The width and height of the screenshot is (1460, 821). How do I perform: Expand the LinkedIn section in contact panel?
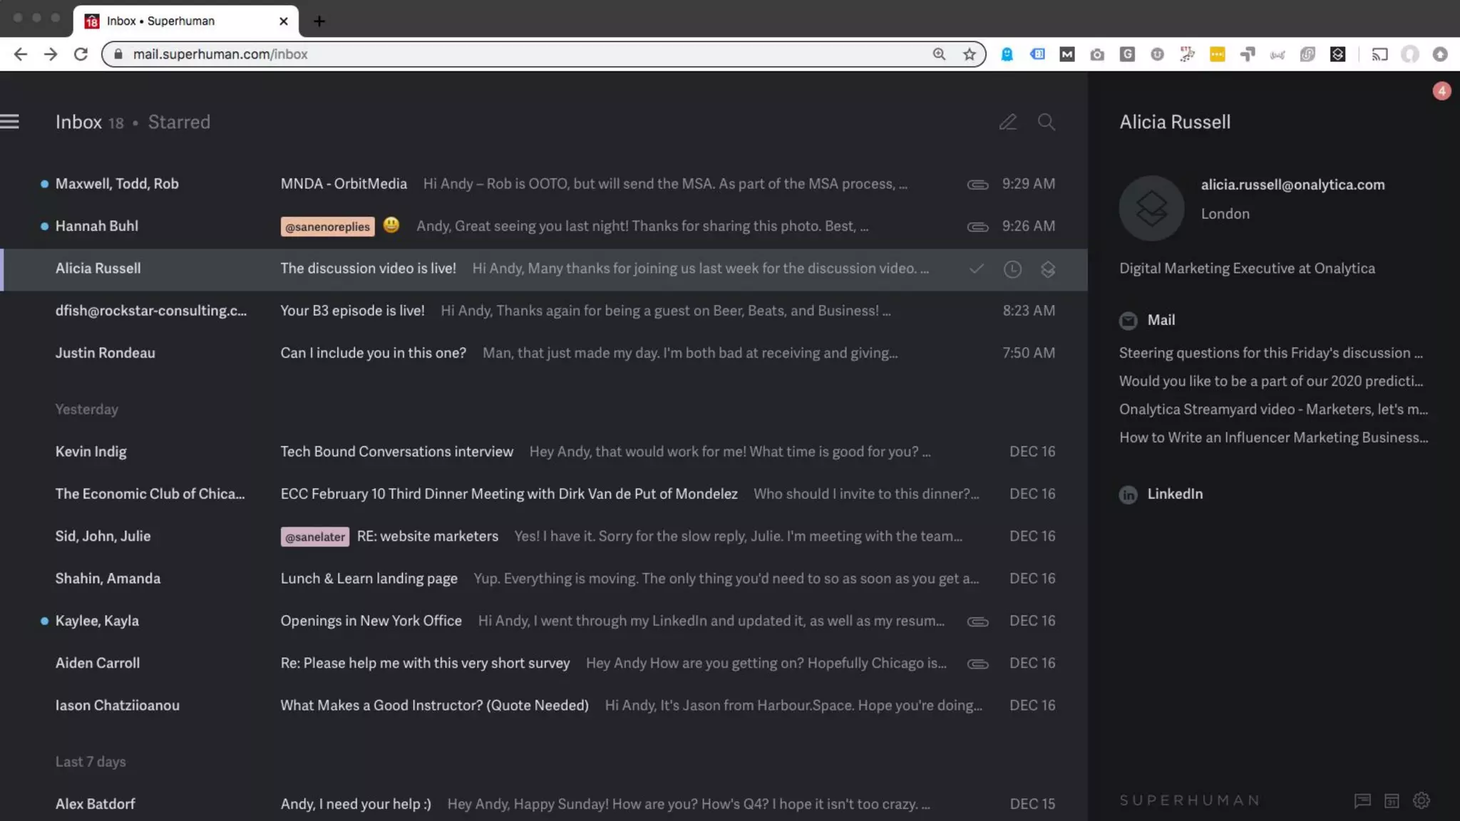(1174, 494)
